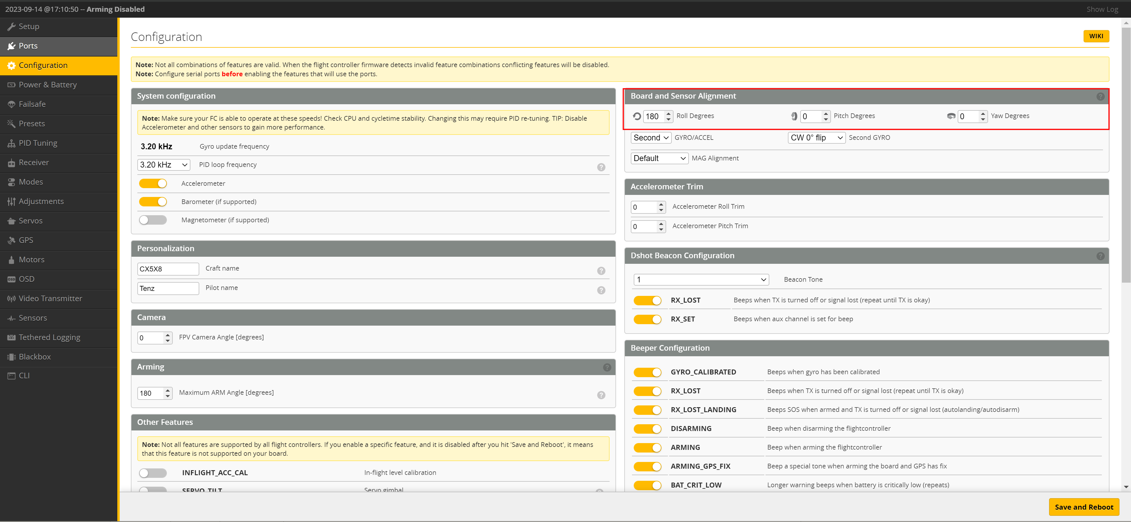Click the Video Transmitter antenna icon
The image size is (1131, 522).
(11, 299)
